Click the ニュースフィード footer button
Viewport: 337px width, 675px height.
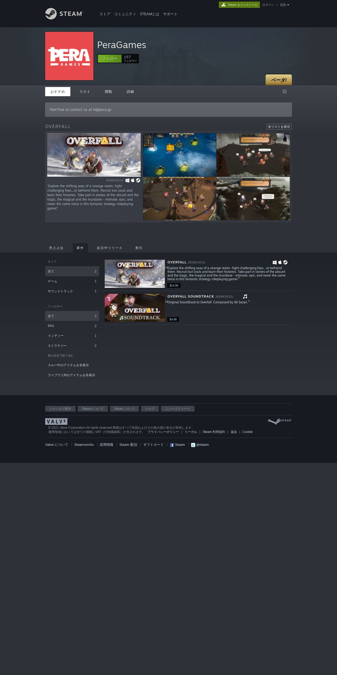click(x=178, y=409)
